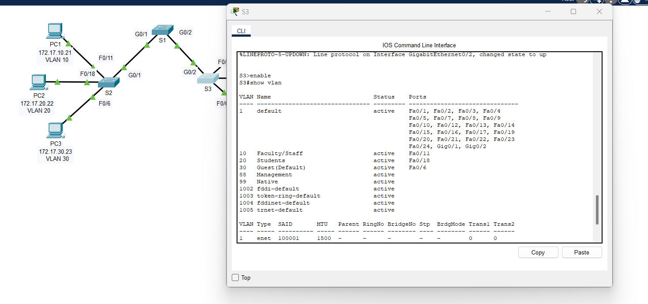Screen dimensions: 648x304
Task: Select the S3 switch icon in the topology
Action: click(207, 79)
